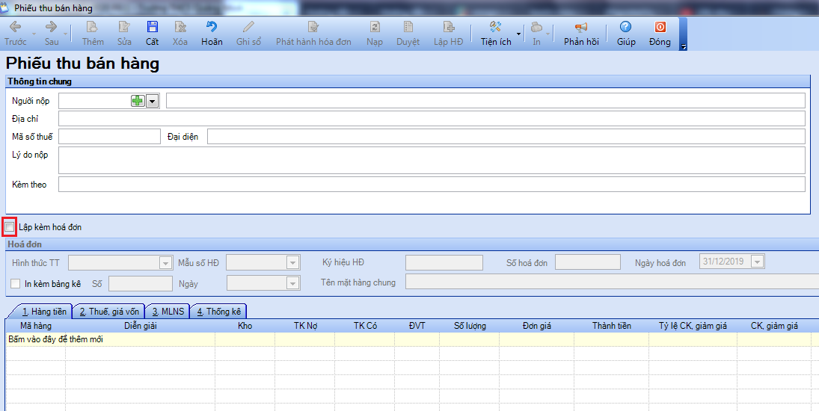Click the In print icon
The image size is (819, 411).
(536, 33)
